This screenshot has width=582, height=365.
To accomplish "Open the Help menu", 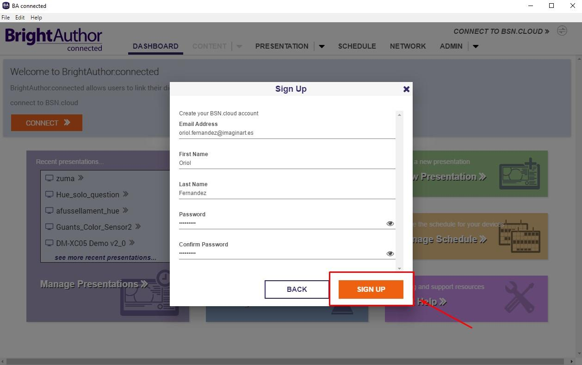I will pos(36,17).
